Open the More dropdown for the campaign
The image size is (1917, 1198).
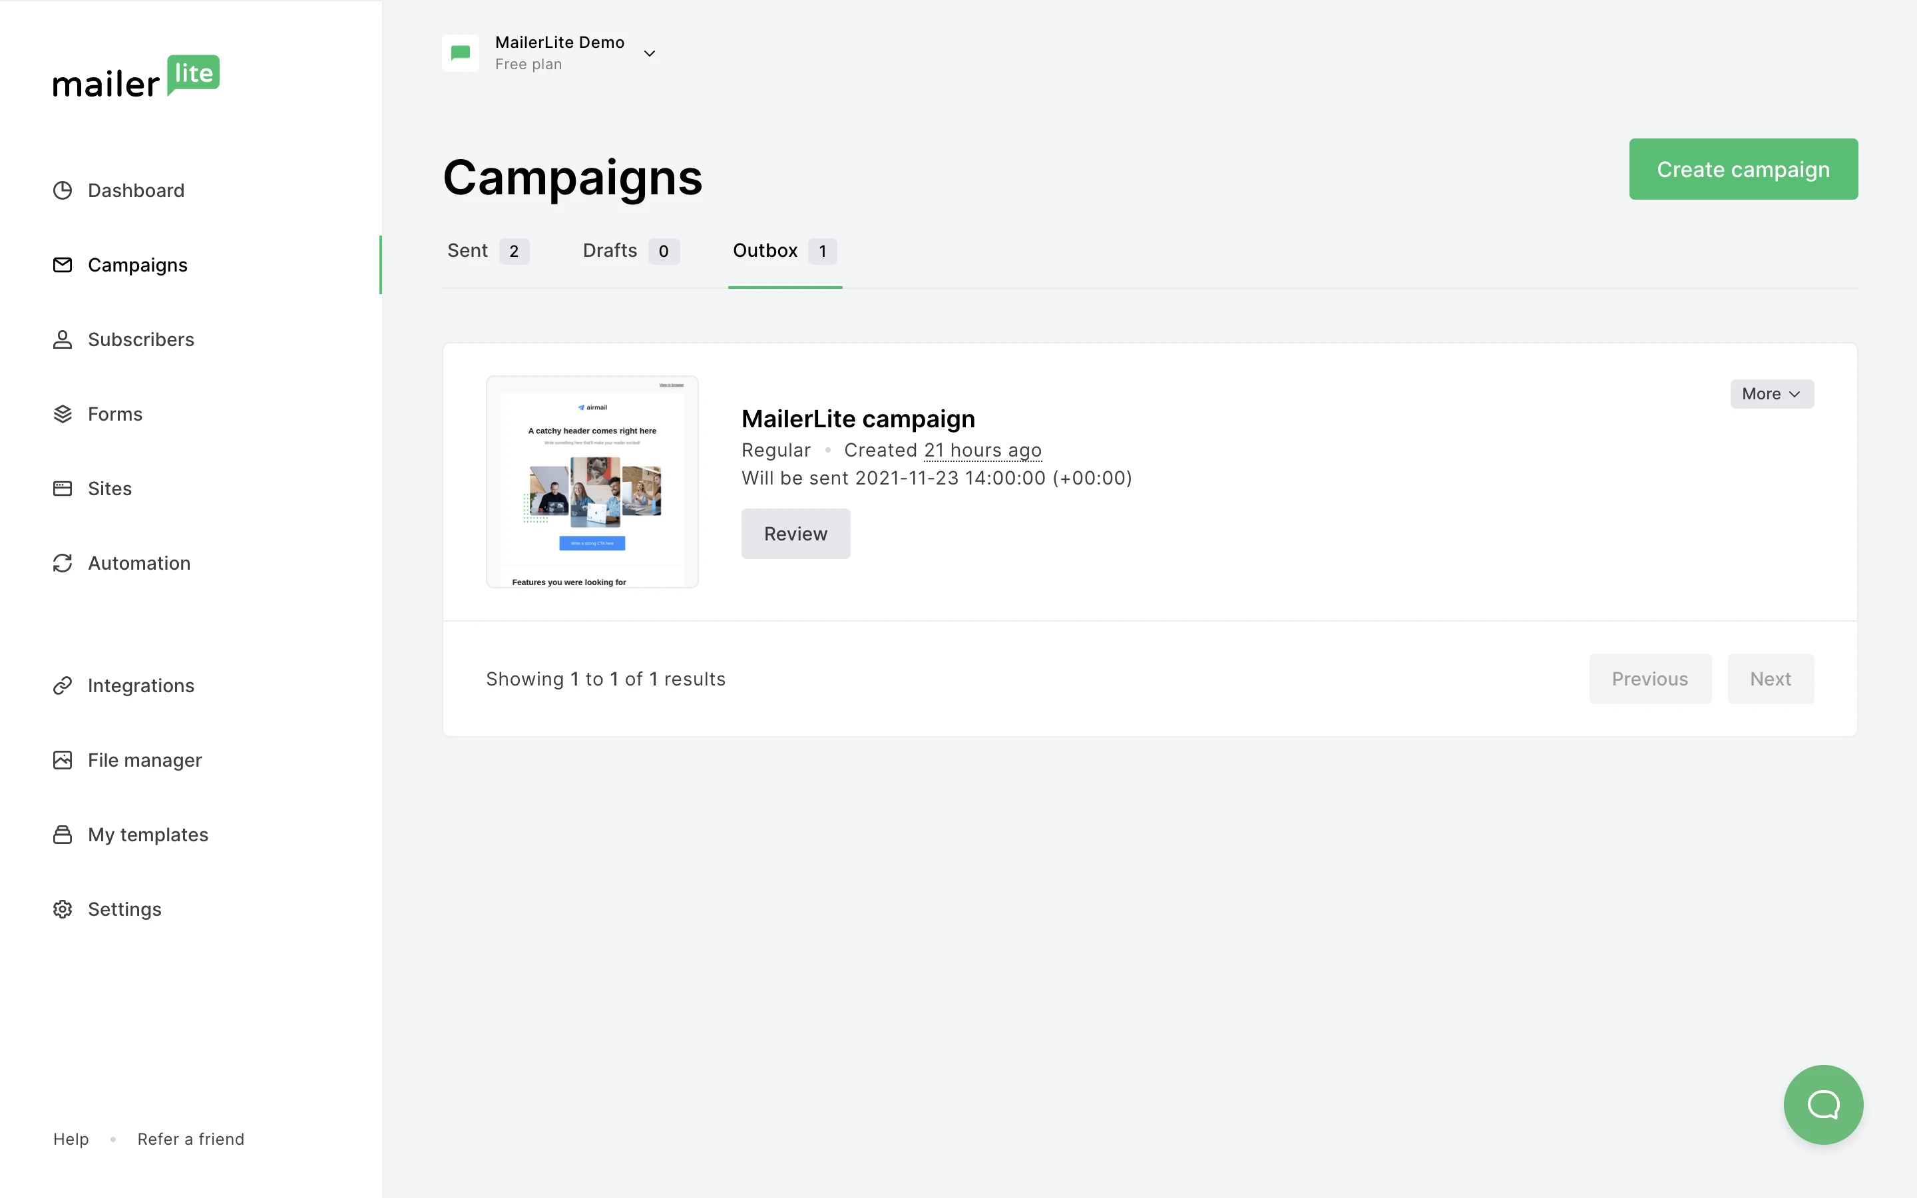[1771, 394]
